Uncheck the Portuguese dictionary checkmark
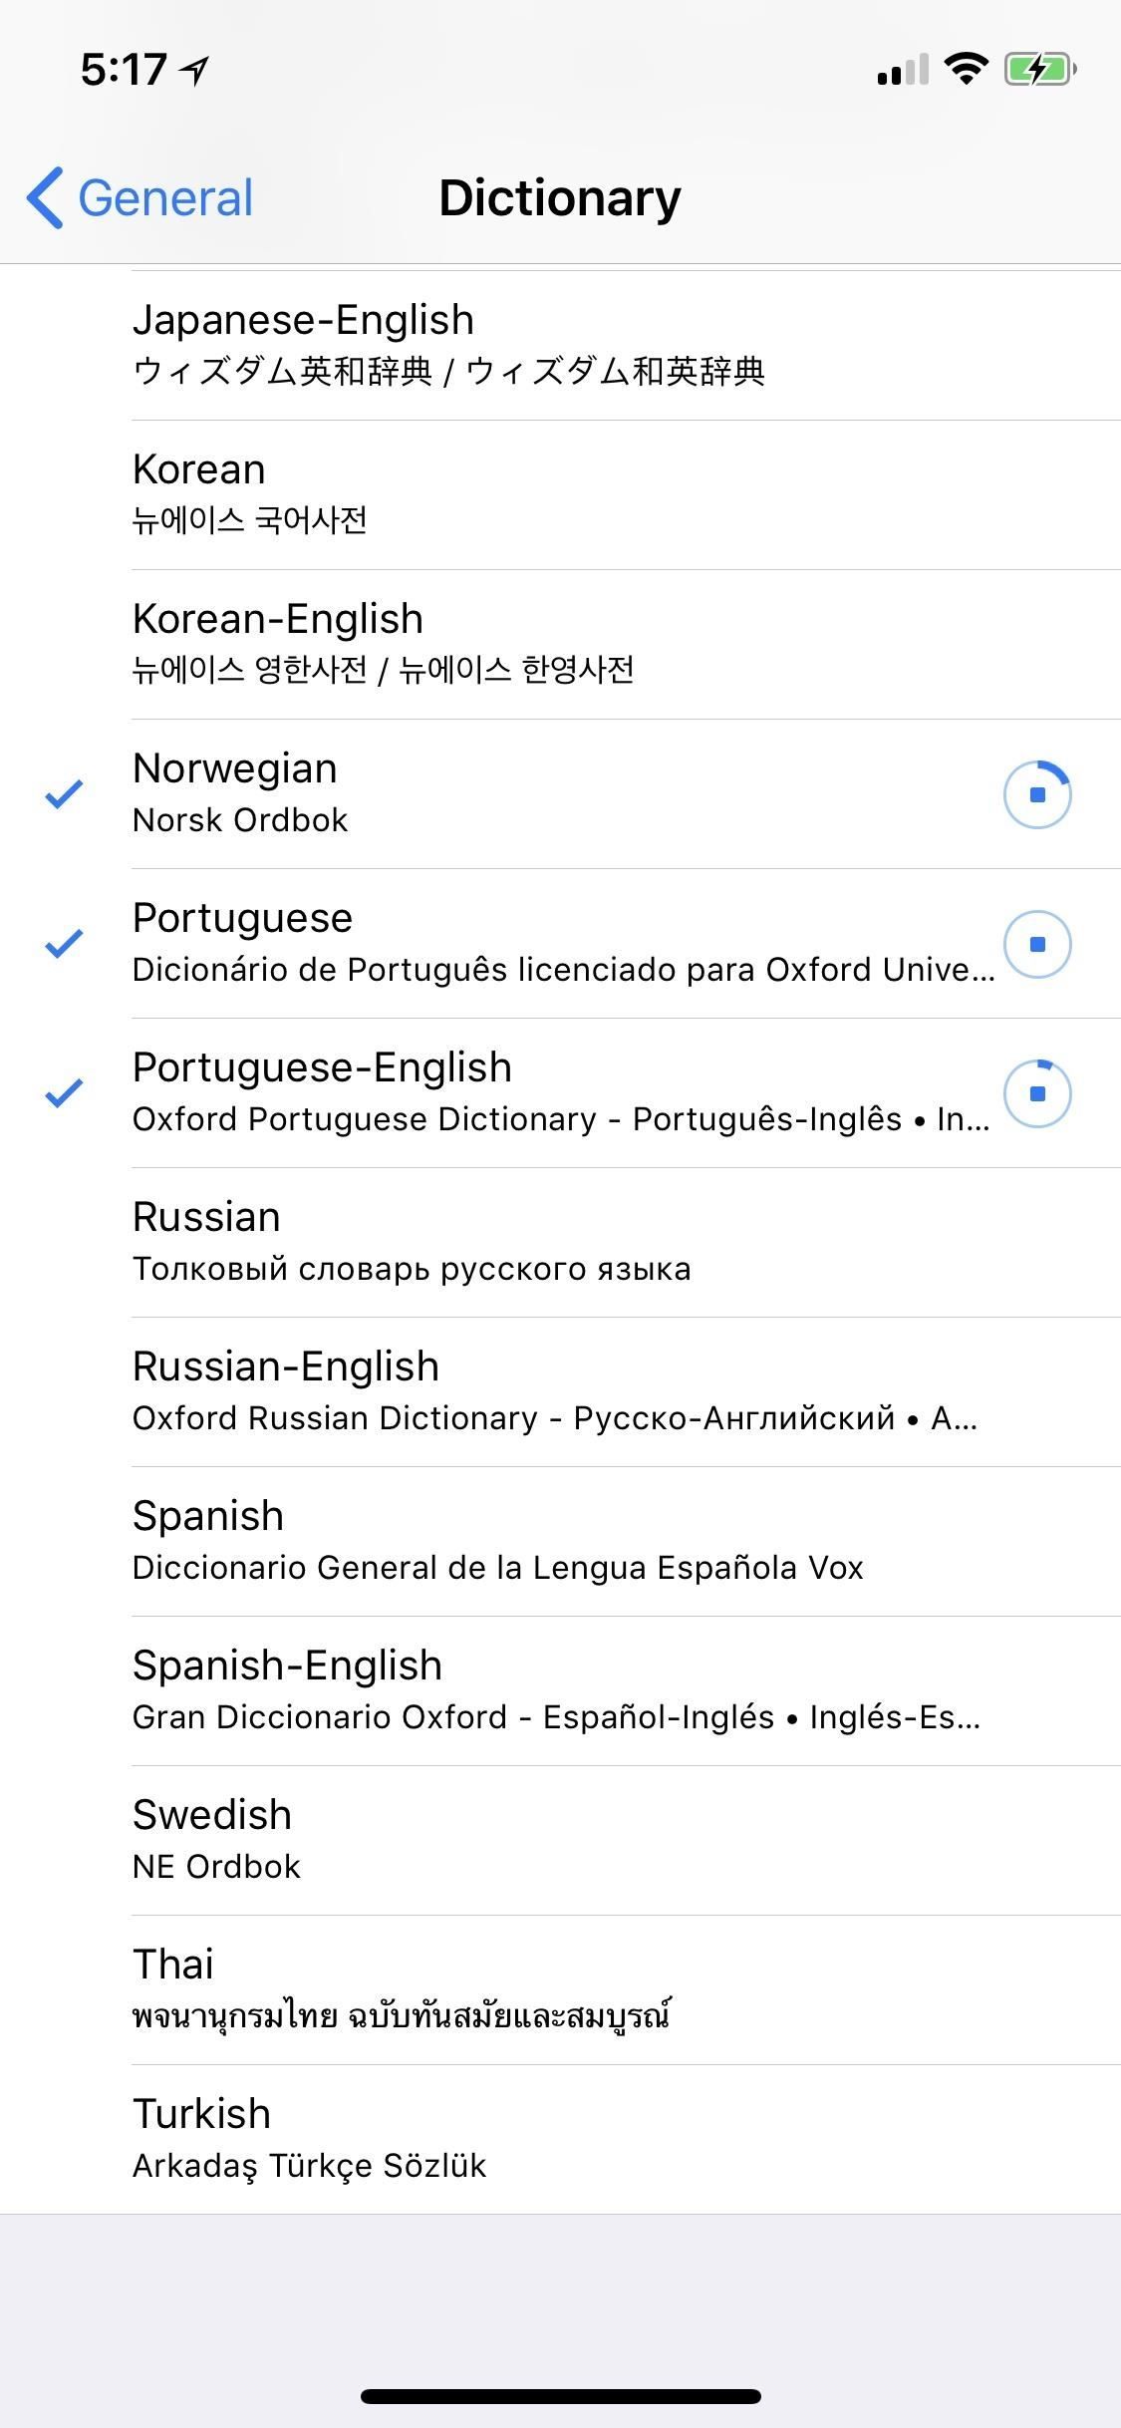Image resolution: width=1121 pixels, height=2428 pixels. tap(64, 944)
